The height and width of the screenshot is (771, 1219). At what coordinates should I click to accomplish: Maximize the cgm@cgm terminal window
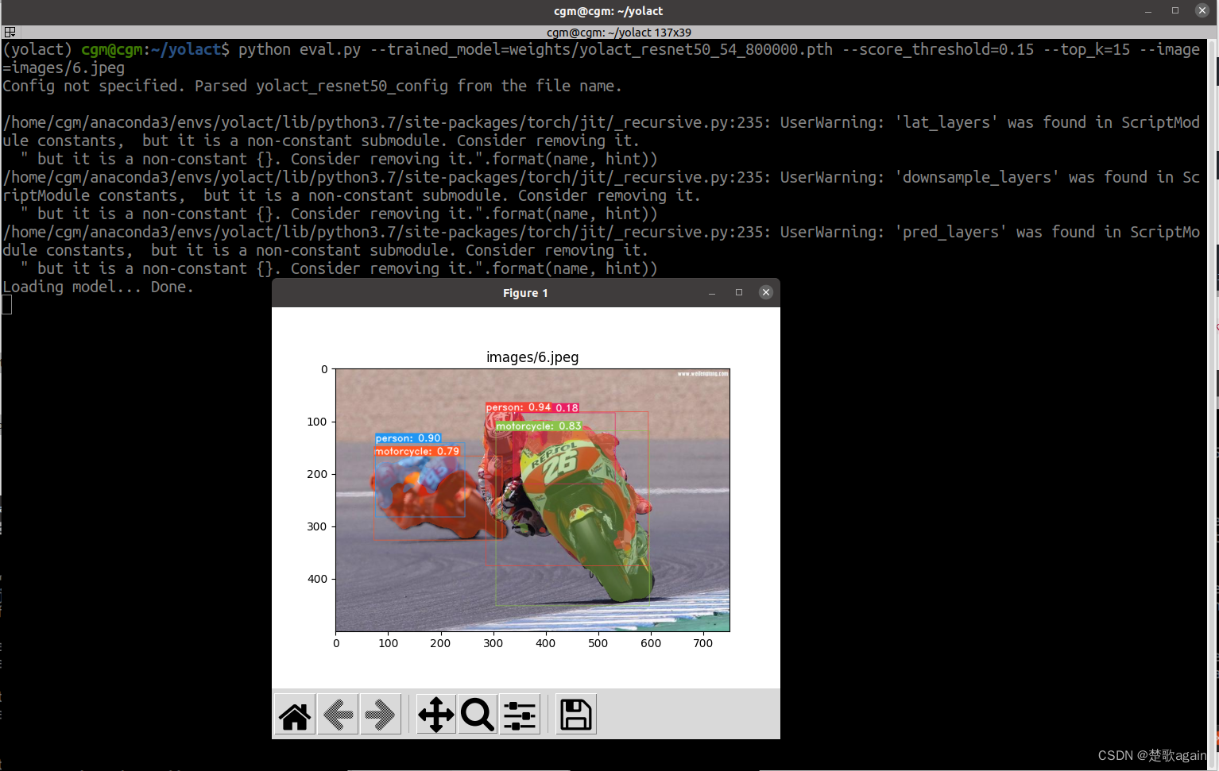(1175, 10)
